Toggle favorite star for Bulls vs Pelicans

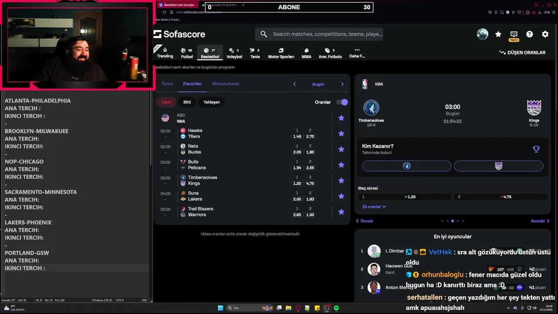(x=341, y=165)
